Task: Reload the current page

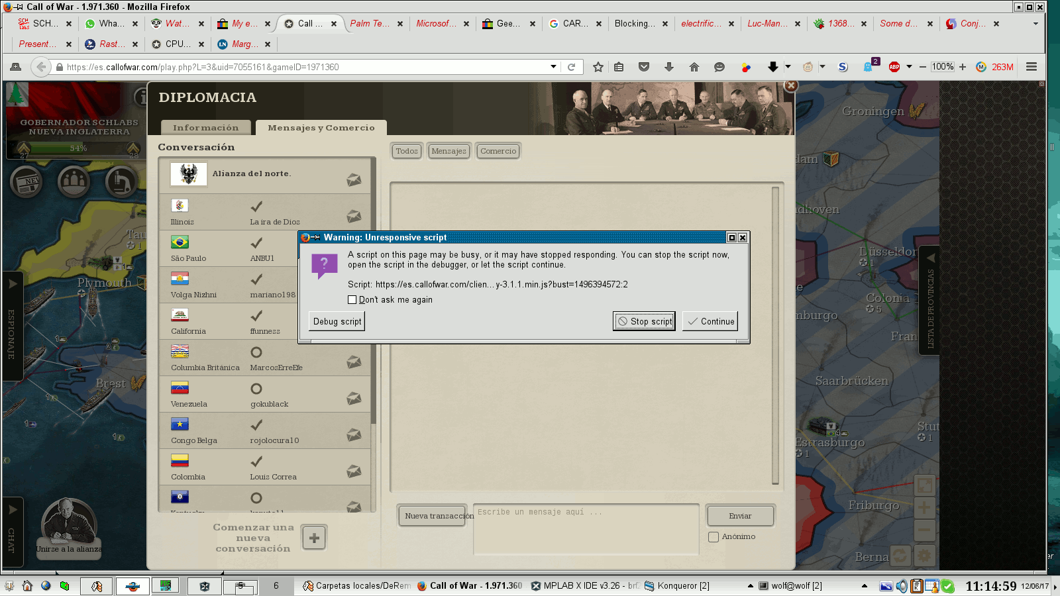Action: (x=572, y=67)
